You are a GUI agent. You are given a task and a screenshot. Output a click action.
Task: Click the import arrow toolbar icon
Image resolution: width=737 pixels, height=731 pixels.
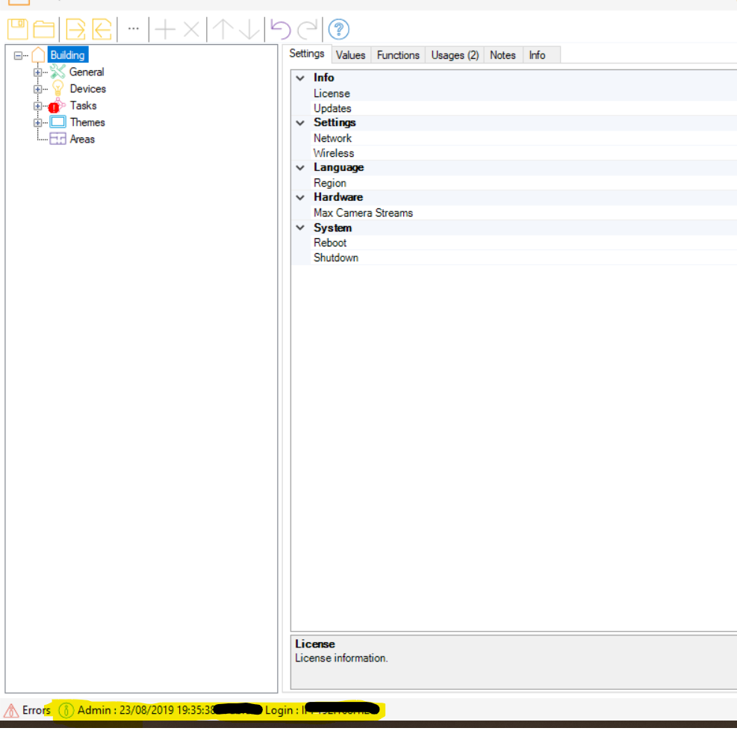[x=75, y=30]
